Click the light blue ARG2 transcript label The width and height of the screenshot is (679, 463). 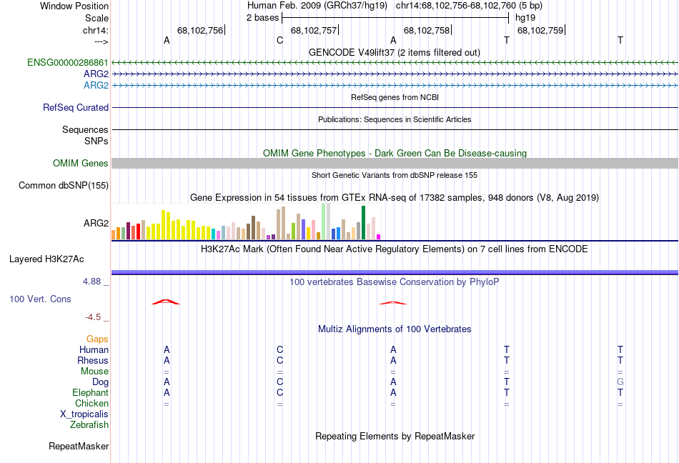point(96,85)
